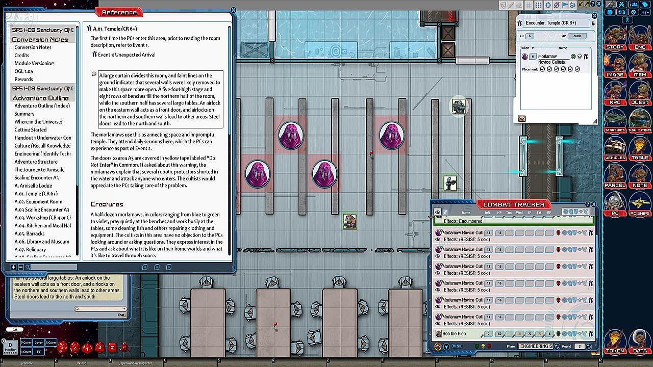This screenshot has height=367, width=653.
Task: Open the ITEM sidebar library
Action: (x=640, y=65)
